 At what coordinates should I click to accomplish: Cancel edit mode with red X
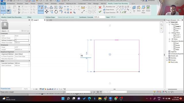[100, 7]
